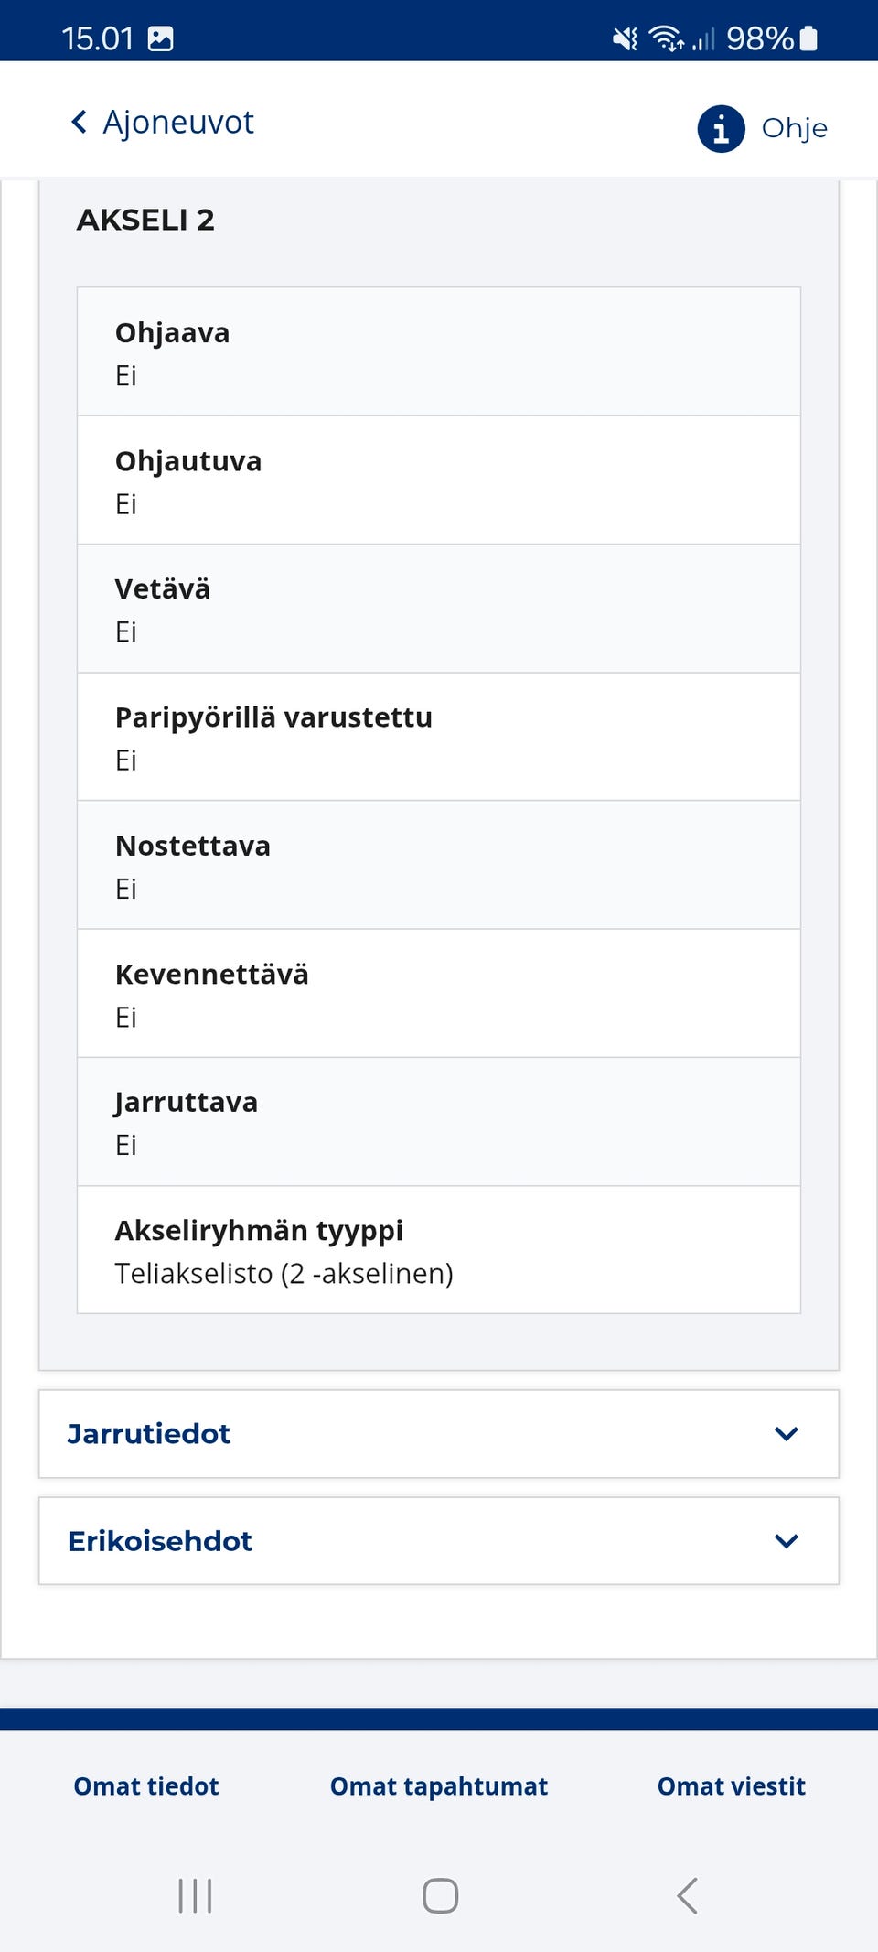878x1952 pixels.
Task: Tap the Ohje info icon
Action: (720, 129)
